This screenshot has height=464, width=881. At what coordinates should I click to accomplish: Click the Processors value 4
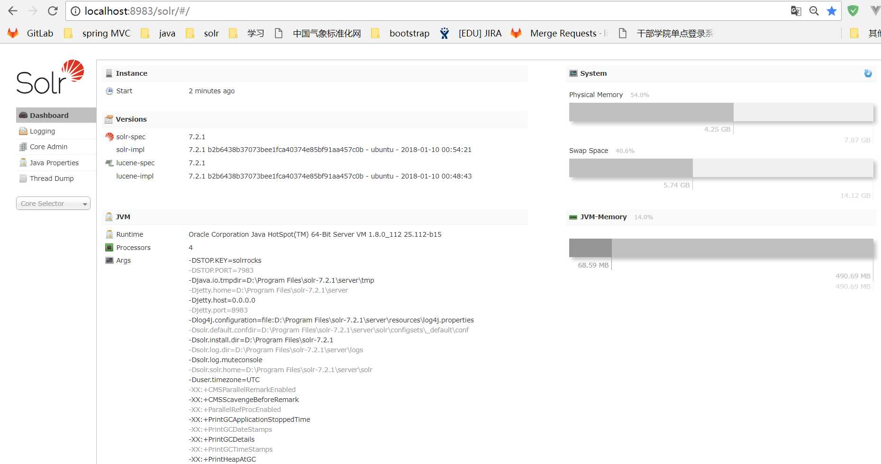tap(191, 248)
